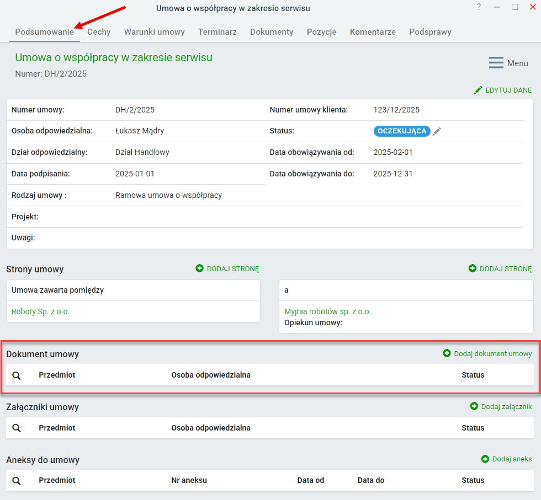Click the end date 2025-12-31
Screen dimensions: 541x500
pos(393,174)
